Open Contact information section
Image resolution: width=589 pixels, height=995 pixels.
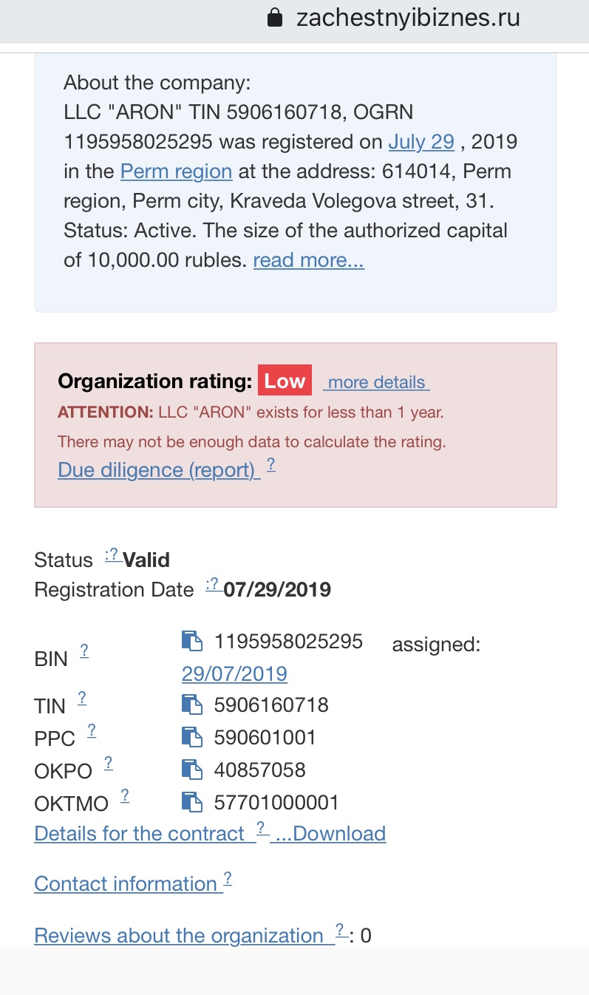(x=126, y=884)
